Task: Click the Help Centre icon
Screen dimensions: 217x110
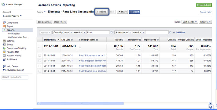Action: pos(4,66)
